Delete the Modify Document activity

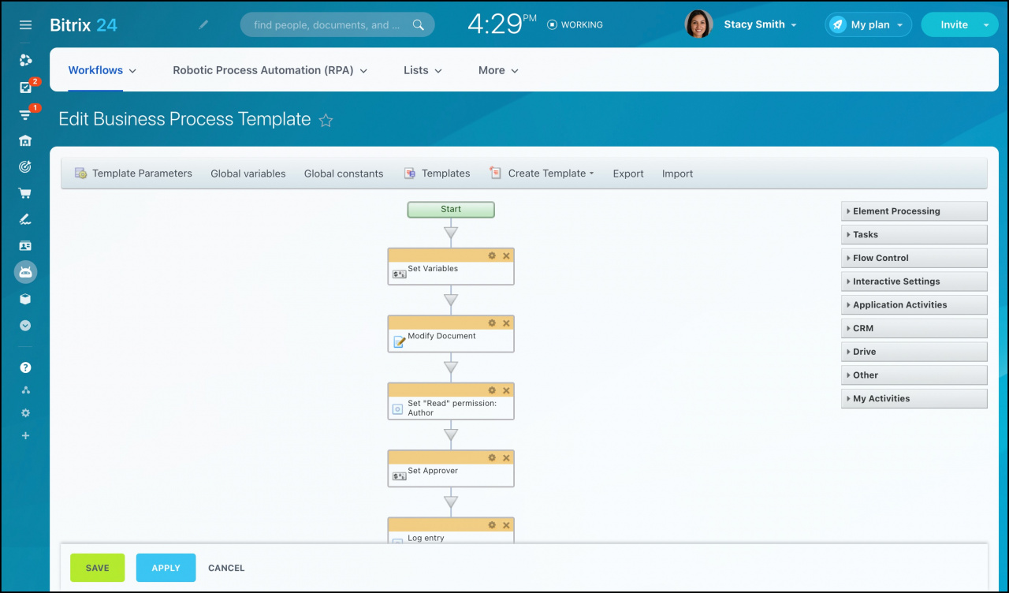pos(506,323)
